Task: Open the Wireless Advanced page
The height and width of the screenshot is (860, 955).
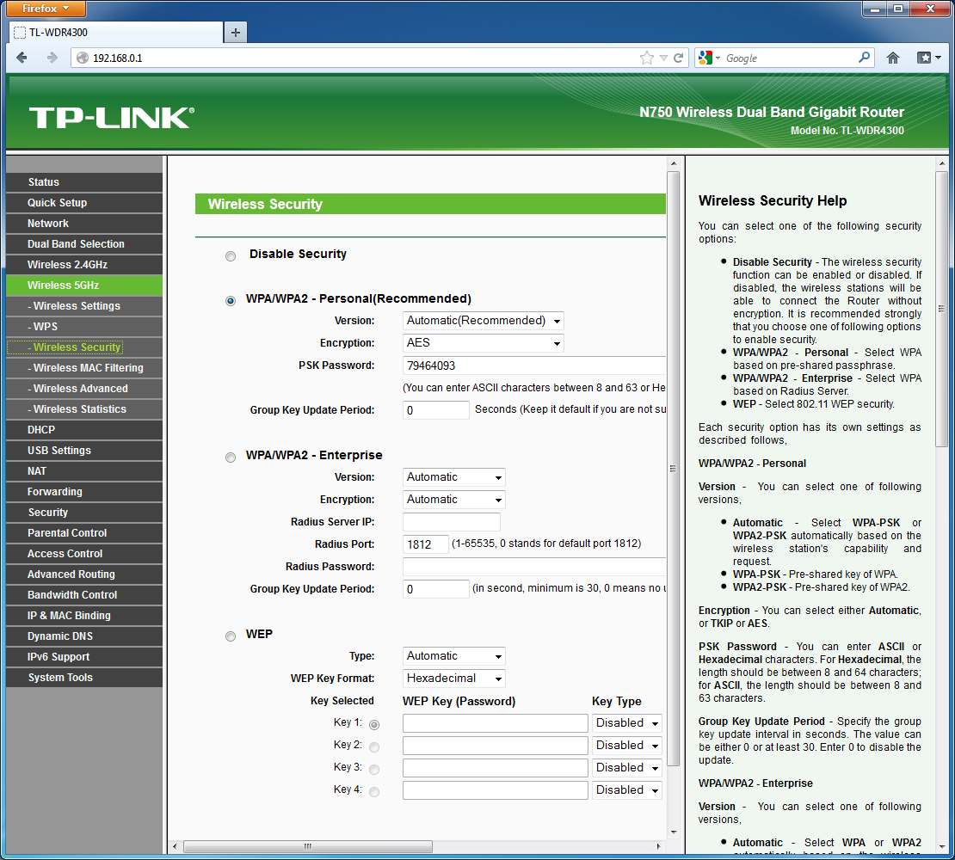Action: point(84,389)
